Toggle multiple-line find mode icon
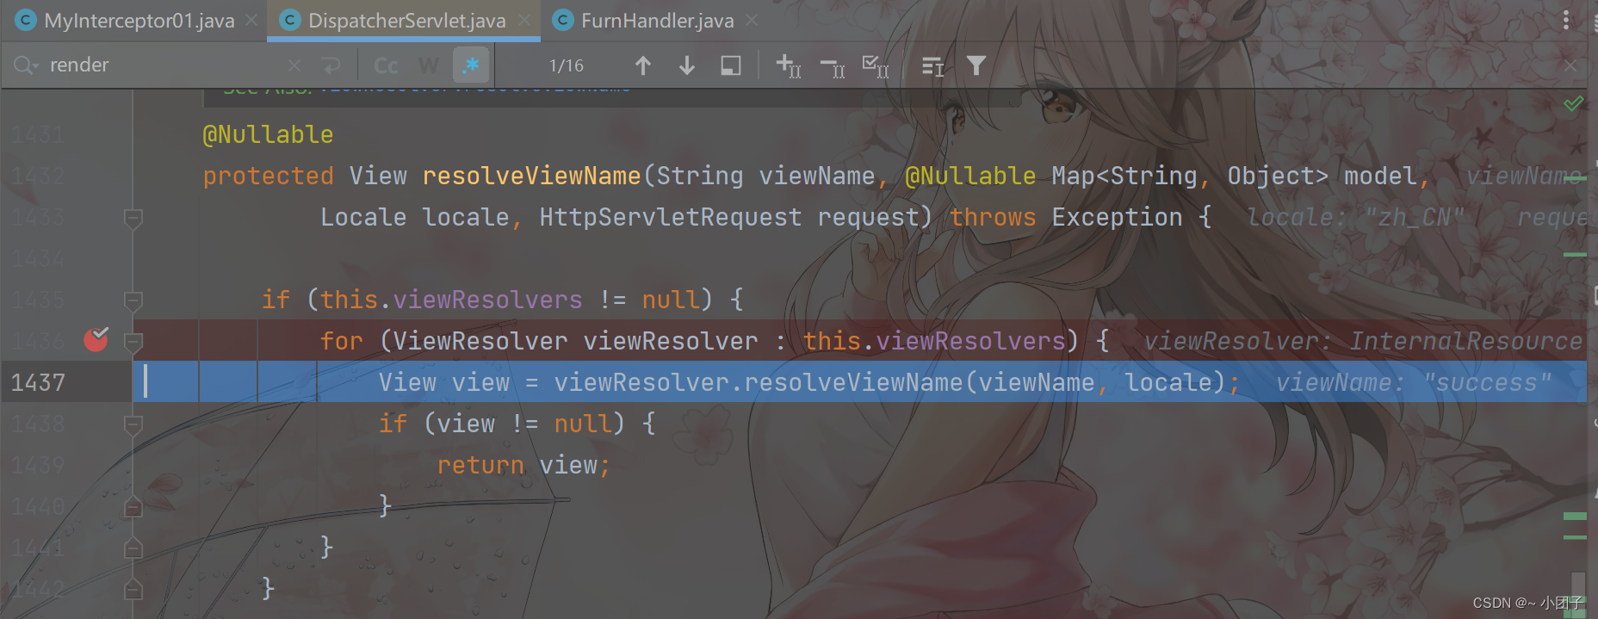The image size is (1598, 619). (932, 65)
